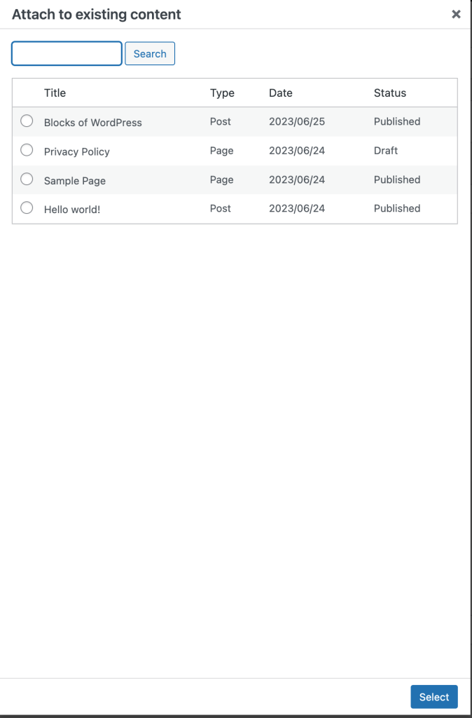Click the Status column header

(x=389, y=93)
